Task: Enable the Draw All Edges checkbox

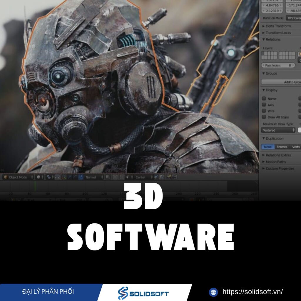Action: click(264, 117)
